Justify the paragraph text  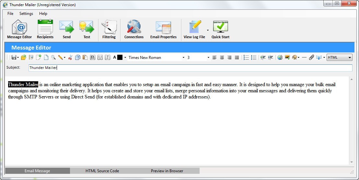(237, 57)
